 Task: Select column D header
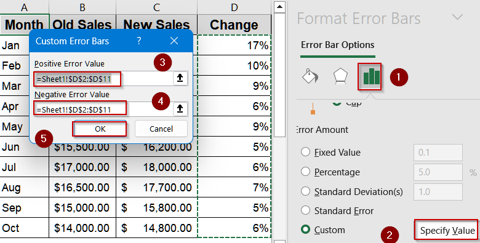pos(234,7)
